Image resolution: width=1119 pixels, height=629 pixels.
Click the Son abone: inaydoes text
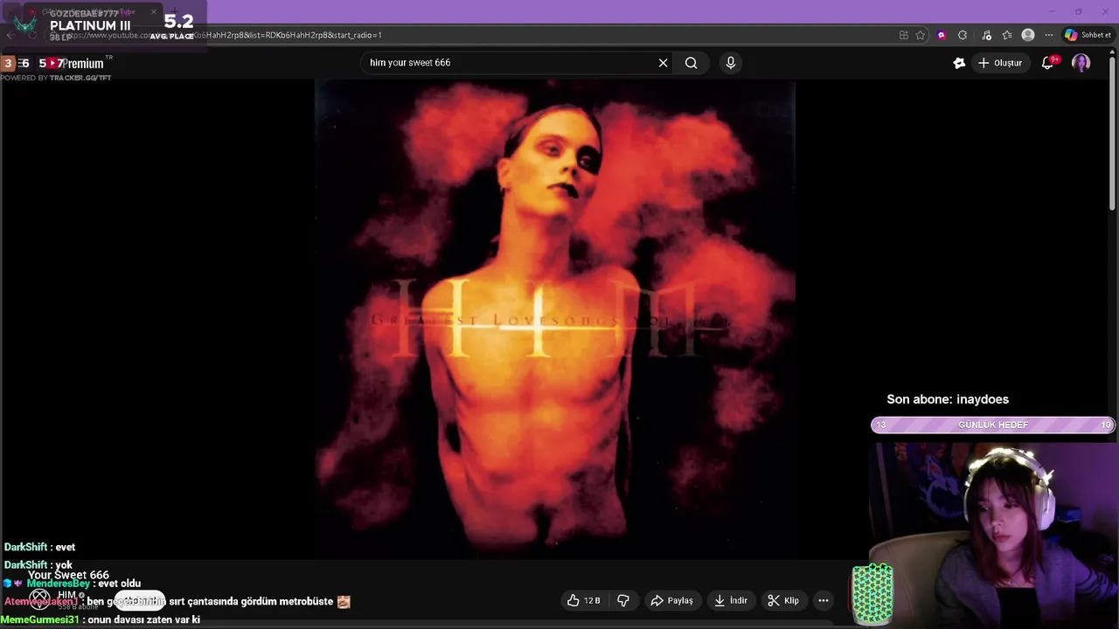point(948,399)
